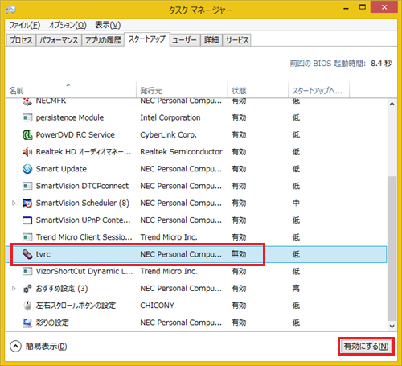The height and width of the screenshot is (366, 402).
Task: Click the Smart Update icon
Action: (27, 169)
